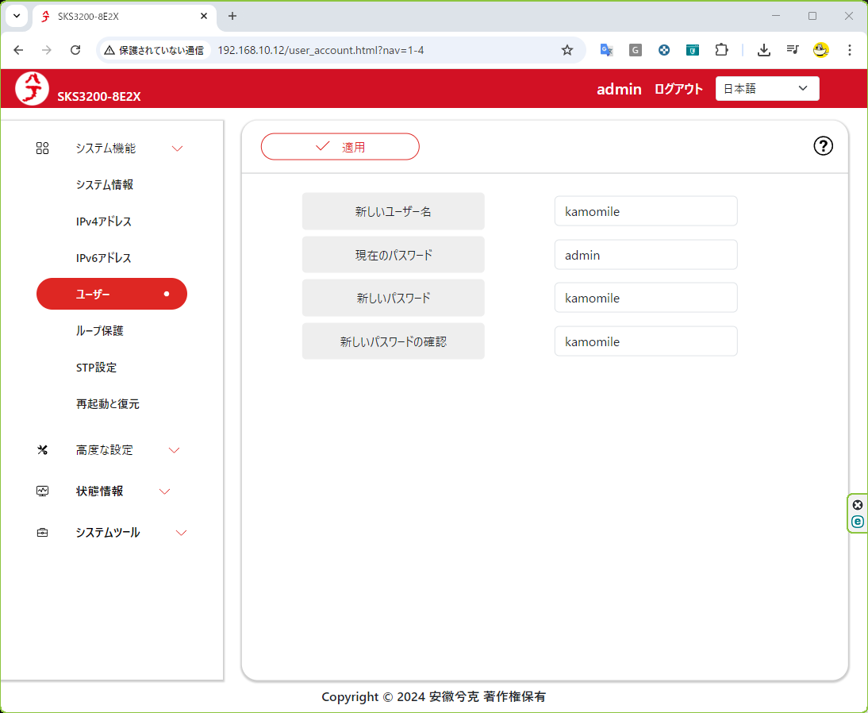Close the side widget with X icon
Screen dimensions: 868x713
pos(858,505)
